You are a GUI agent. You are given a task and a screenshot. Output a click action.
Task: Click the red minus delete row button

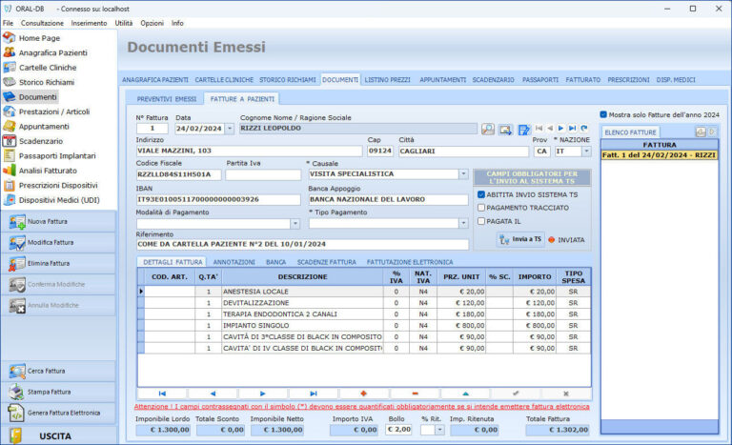[415, 393]
